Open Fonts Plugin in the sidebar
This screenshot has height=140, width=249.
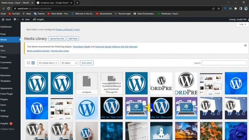click(7, 94)
